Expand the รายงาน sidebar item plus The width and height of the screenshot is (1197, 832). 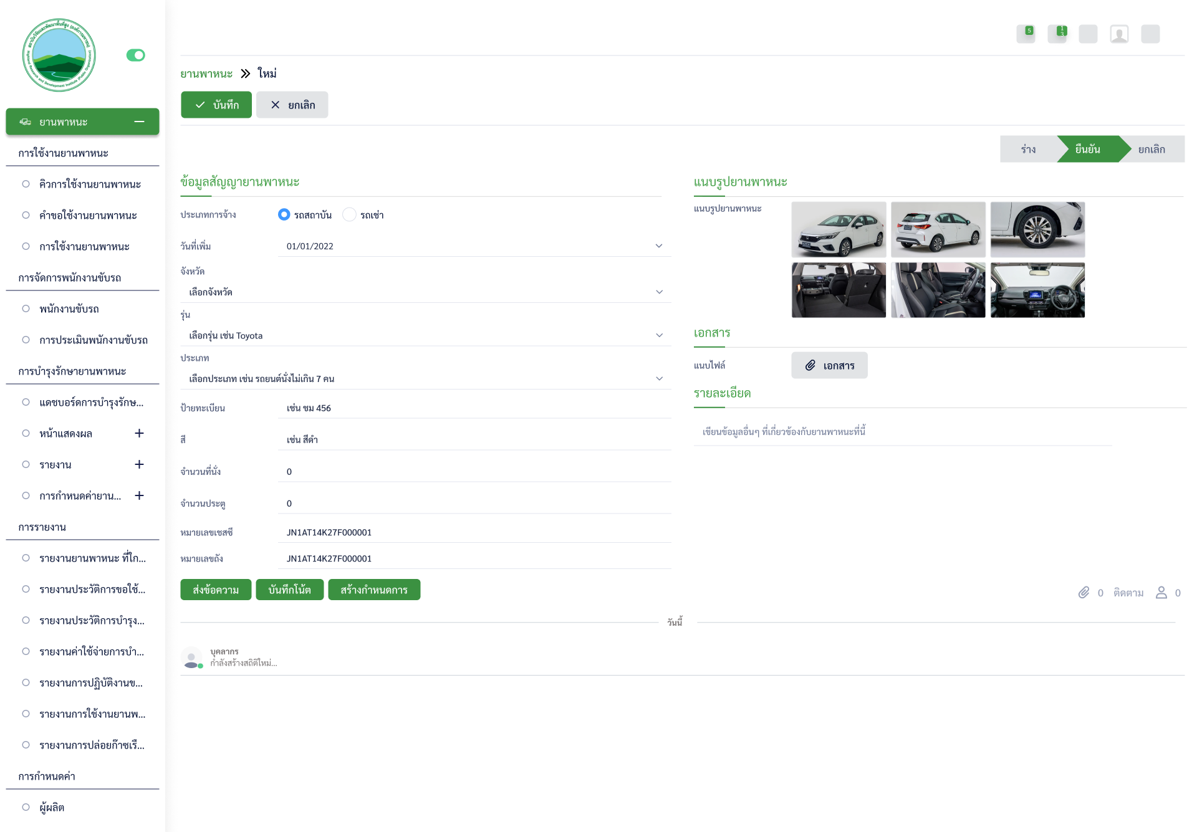coord(139,464)
